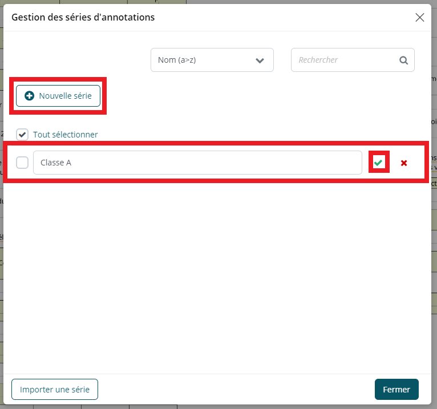The image size is (437, 409).
Task: Click the 'Tout sélectionner' text label
Action: click(x=65, y=135)
